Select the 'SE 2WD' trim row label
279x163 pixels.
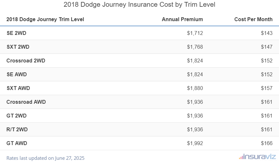(16, 33)
